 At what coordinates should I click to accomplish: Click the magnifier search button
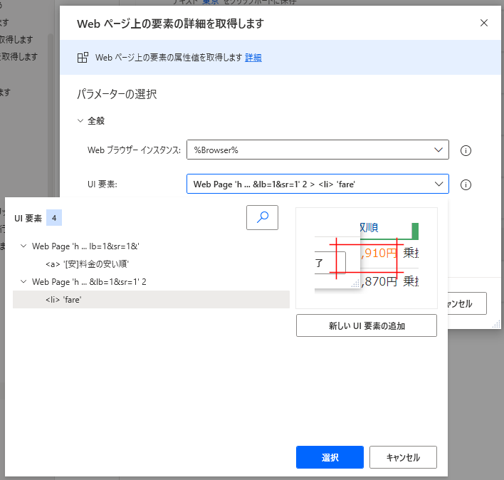pyautogui.click(x=262, y=218)
